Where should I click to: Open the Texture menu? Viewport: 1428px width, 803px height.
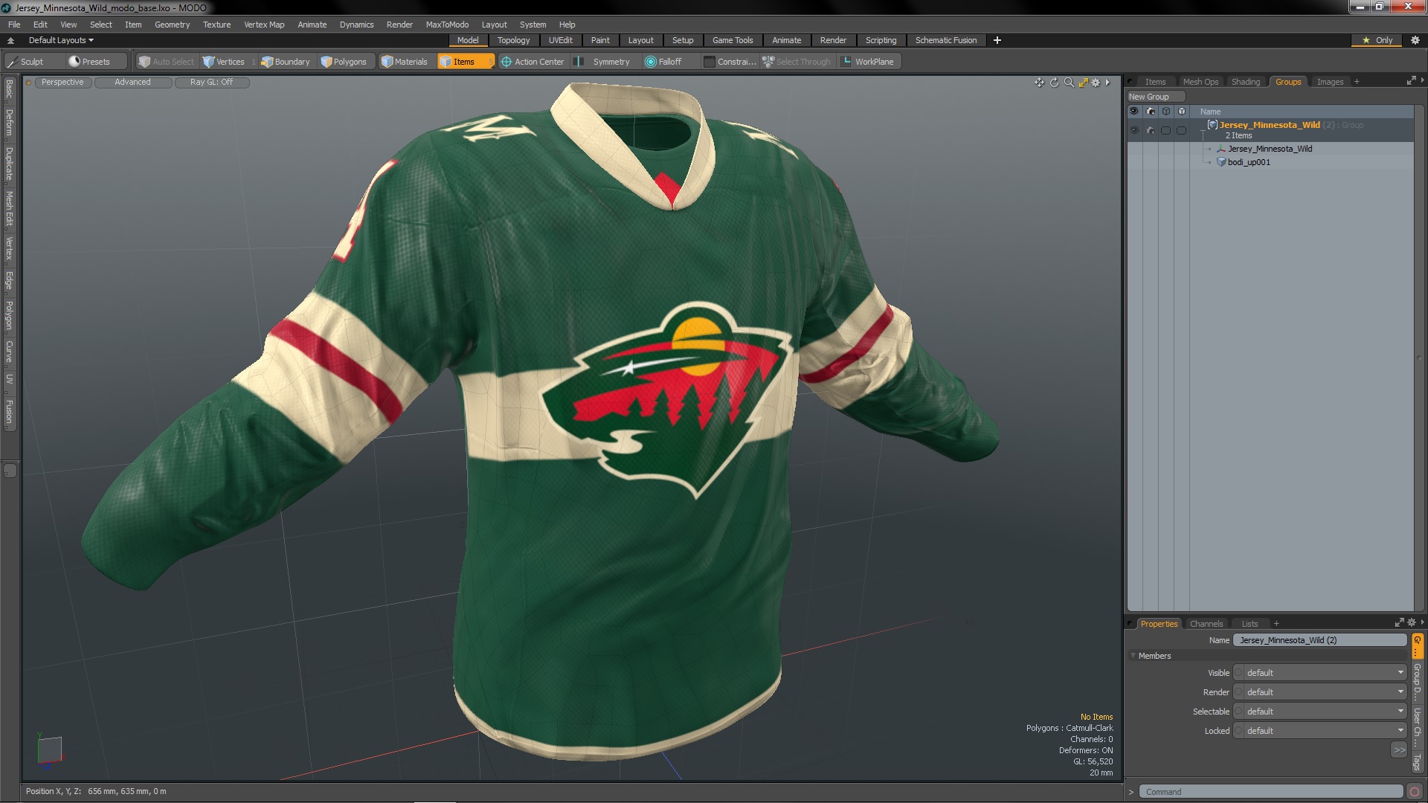coord(216,25)
